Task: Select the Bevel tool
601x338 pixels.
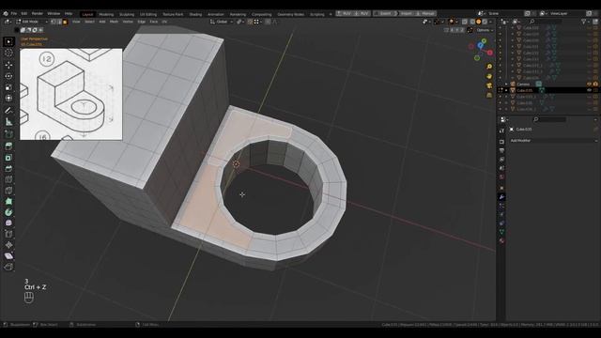Action: tap(8, 168)
